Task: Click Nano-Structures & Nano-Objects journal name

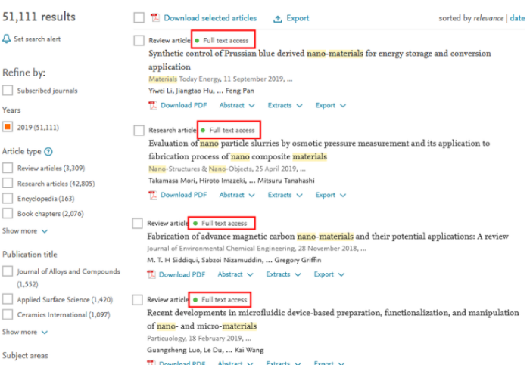Action: tap(200, 169)
